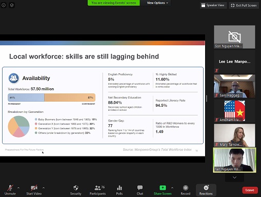Viewport: 261px width, 197px height.
Task: Click the Generation Y legend swatch
Action: 36,128
